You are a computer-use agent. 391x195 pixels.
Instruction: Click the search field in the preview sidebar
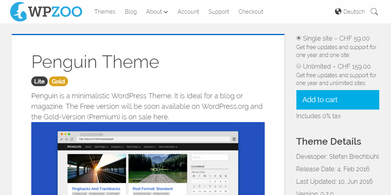[210, 157]
